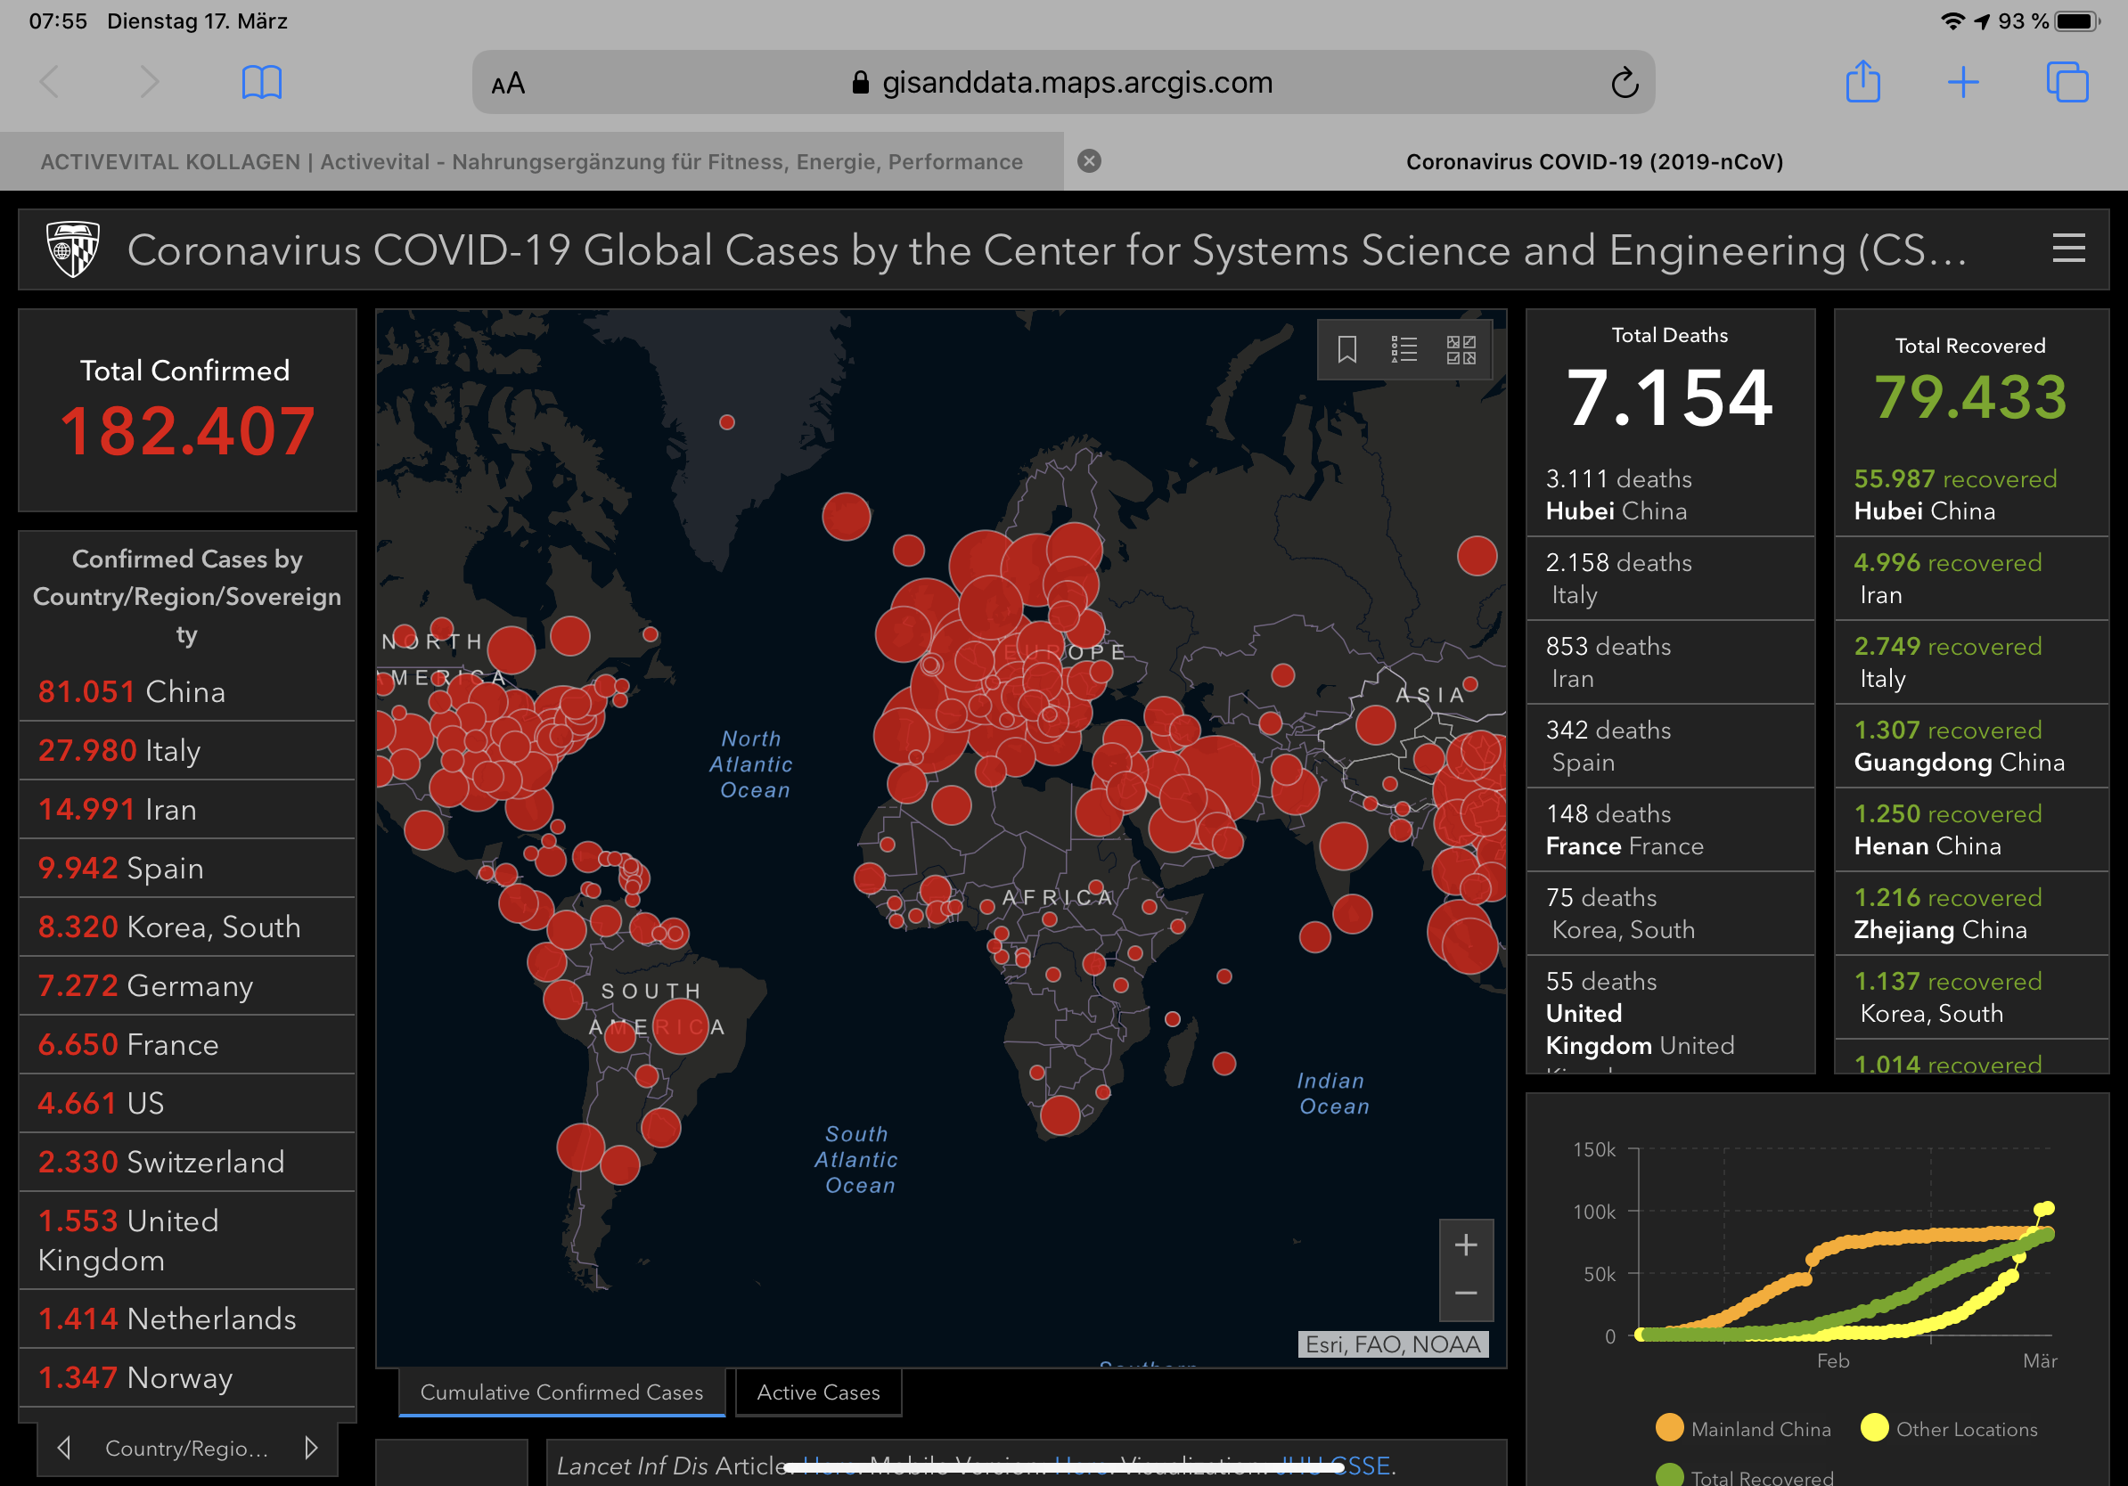
Task: Click the 3.111 deaths Hubei China entry
Action: point(1669,494)
